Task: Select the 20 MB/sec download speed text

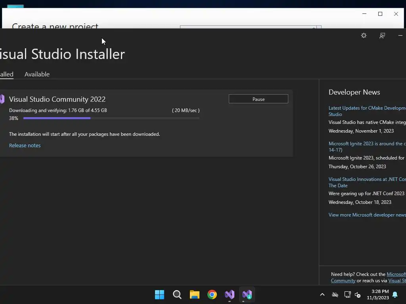Action: pyautogui.click(x=186, y=110)
